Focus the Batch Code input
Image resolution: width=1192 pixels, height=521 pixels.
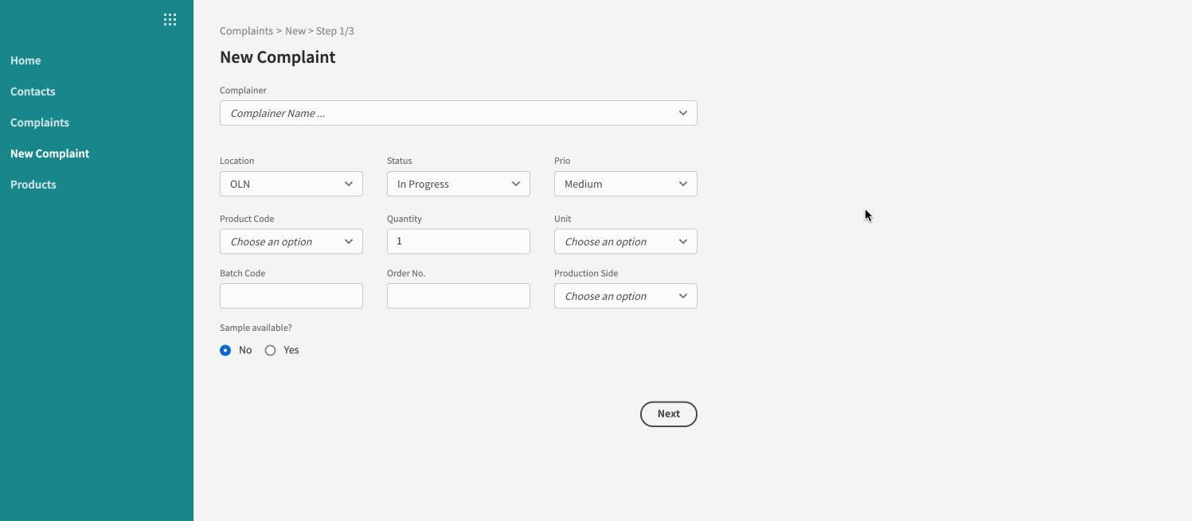(291, 296)
